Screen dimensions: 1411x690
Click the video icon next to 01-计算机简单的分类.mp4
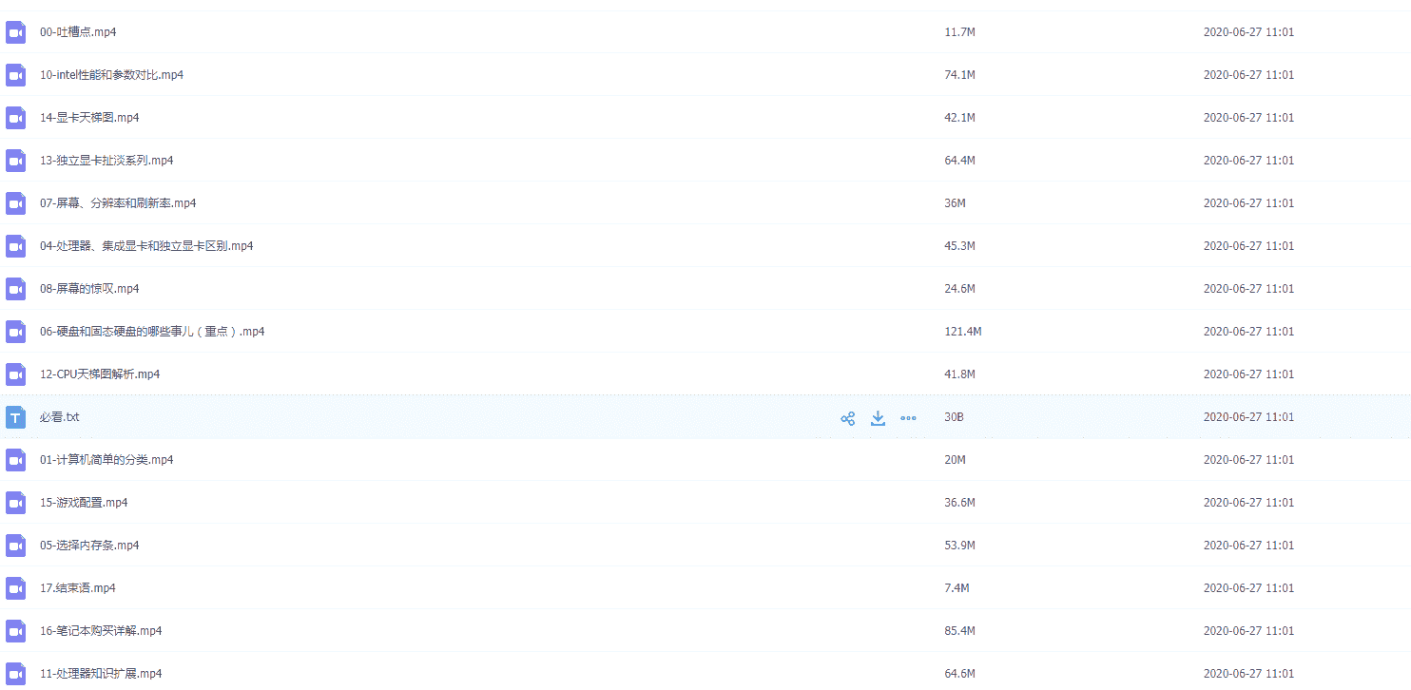point(15,460)
